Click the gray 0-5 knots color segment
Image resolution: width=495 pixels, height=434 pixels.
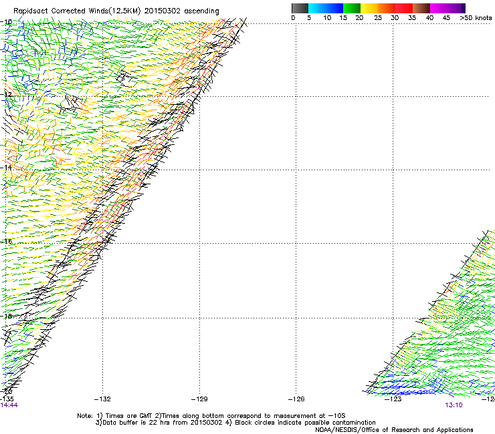300,8
